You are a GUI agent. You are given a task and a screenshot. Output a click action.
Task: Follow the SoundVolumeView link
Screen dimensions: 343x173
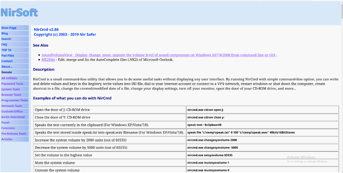158,55
